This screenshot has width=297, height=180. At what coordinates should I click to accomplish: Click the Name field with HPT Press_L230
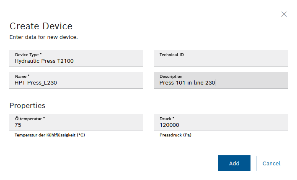[76, 80]
